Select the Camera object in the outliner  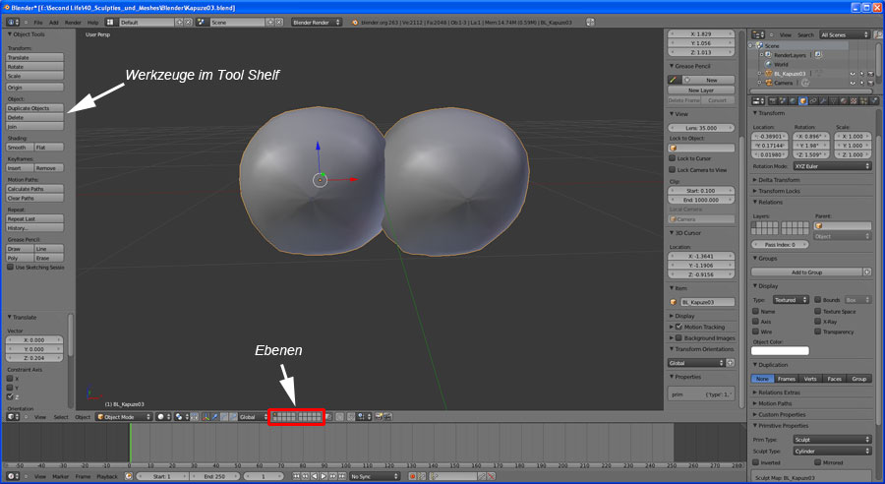click(783, 83)
